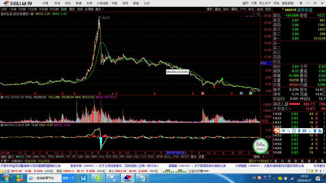Image resolution: width=326 pixels, height=183 pixels.
Task: Click the 标记 mark tool button
Action: (251, 8)
